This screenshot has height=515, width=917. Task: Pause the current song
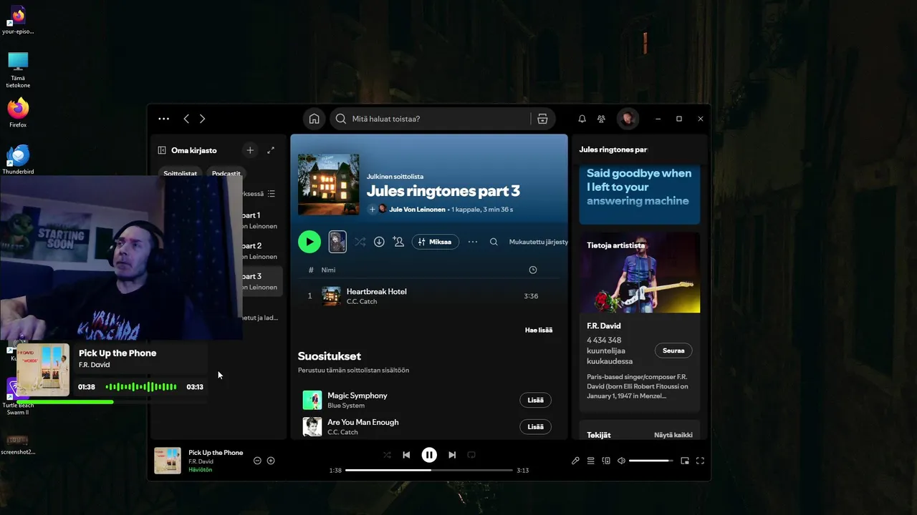(x=429, y=455)
